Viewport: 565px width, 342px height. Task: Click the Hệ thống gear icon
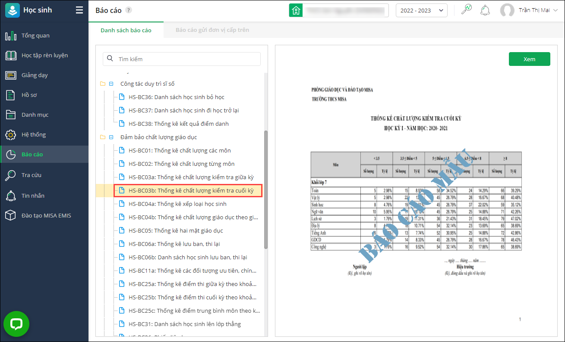tap(11, 135)
